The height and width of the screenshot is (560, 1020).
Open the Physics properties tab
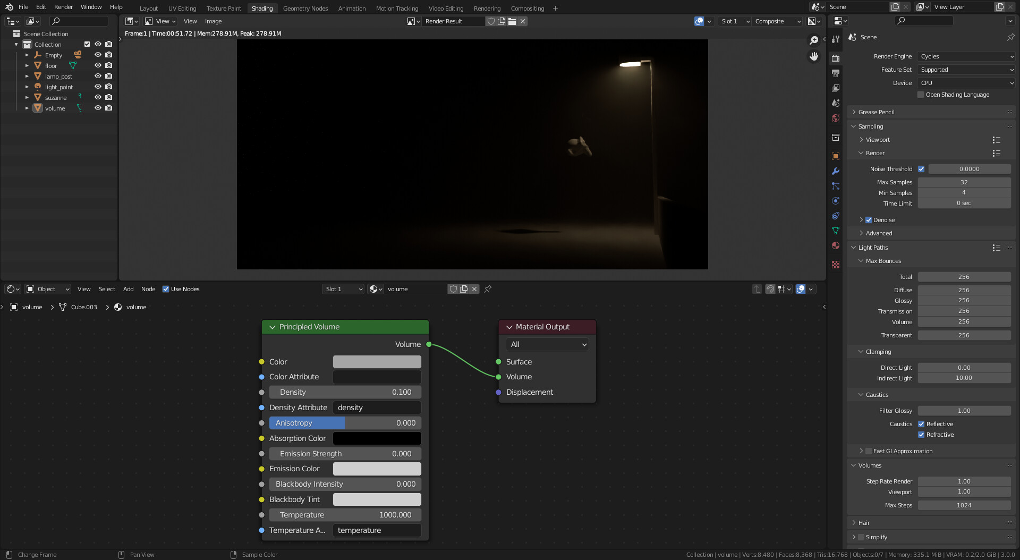coord(836,201)
